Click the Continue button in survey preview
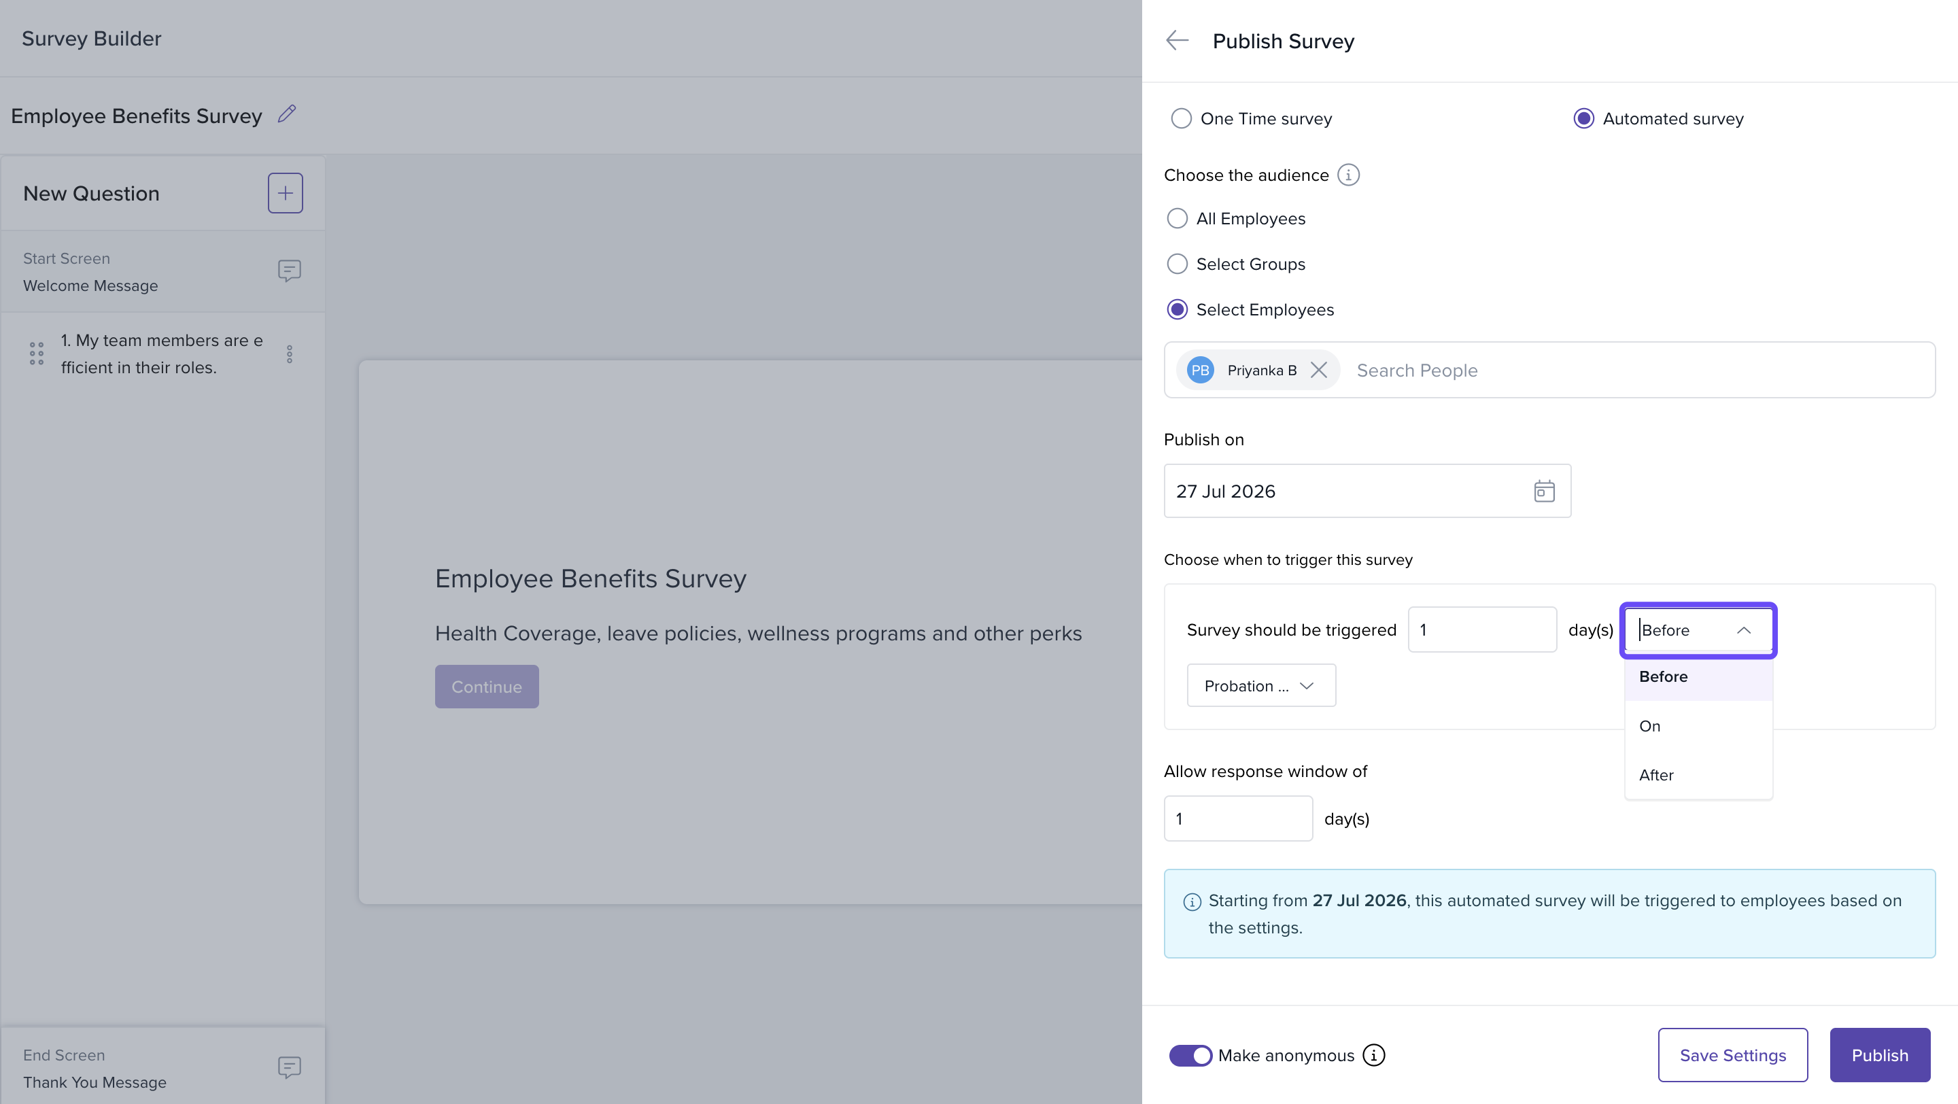1958x1104 pixels. pos(487,687)
